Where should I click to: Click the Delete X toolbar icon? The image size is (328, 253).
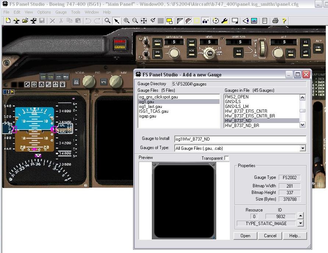(x=53, y=21)
